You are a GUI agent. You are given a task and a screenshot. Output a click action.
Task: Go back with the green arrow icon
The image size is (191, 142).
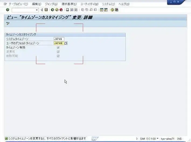coord(53,10)
